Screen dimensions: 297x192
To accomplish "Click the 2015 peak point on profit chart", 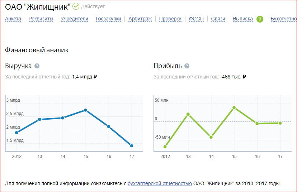I will 234,107.
